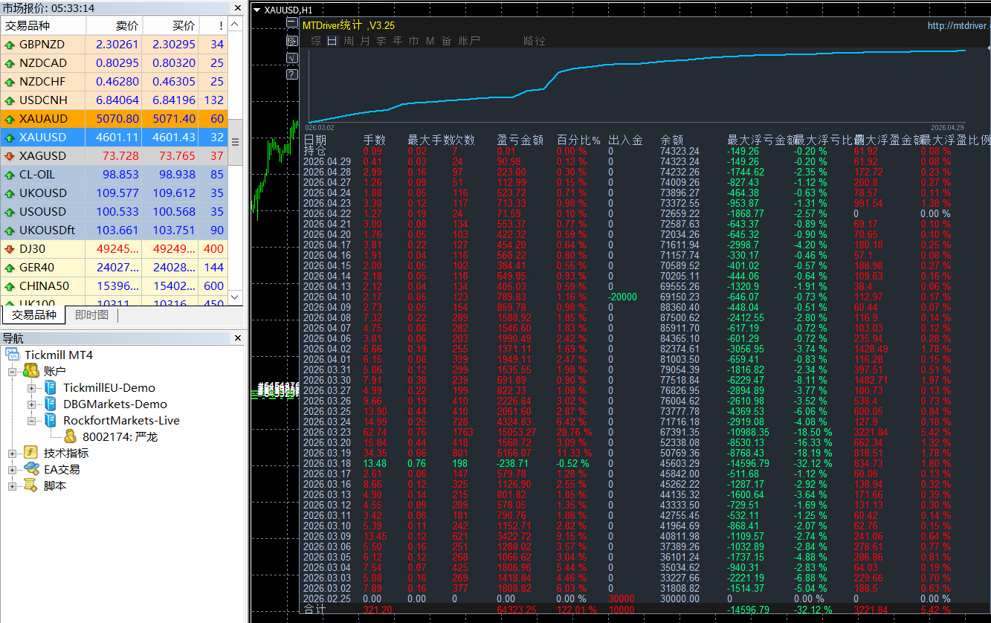Click the market watch scroll up arrow
The width and height of the screenshot is (991, 623).
pos(235,25)
